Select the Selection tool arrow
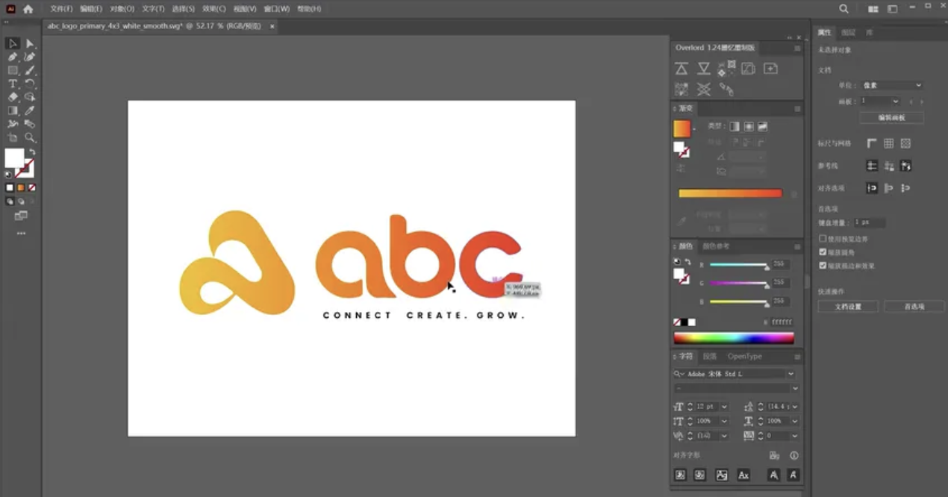This screenshot has width=948, height=497. pos(13,43)
